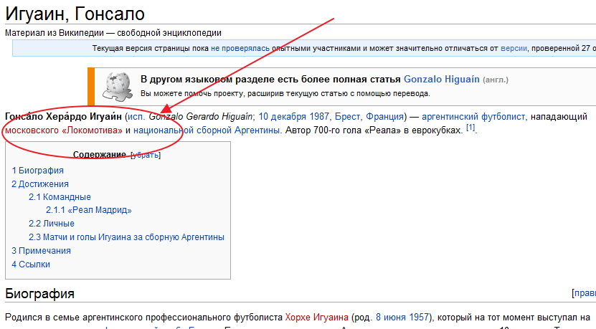This screenshot has height=329, width=596.
Task: Open the 'Франция' link
Action: 384,116
